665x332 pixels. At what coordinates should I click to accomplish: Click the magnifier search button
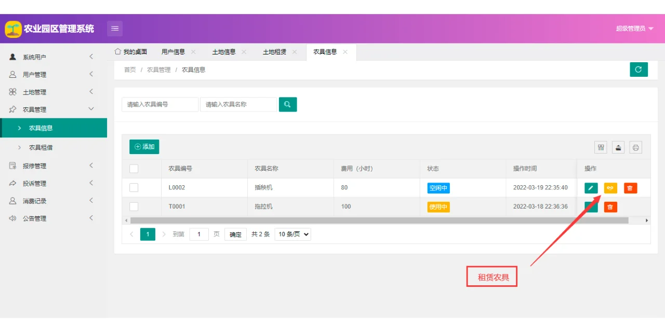(x=288, y=104)
